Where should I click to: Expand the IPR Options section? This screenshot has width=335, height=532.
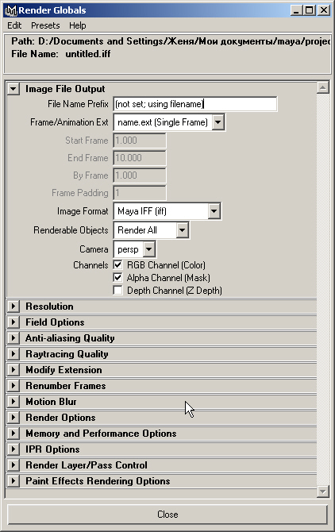pyautogui.click(x=13, y=449)
